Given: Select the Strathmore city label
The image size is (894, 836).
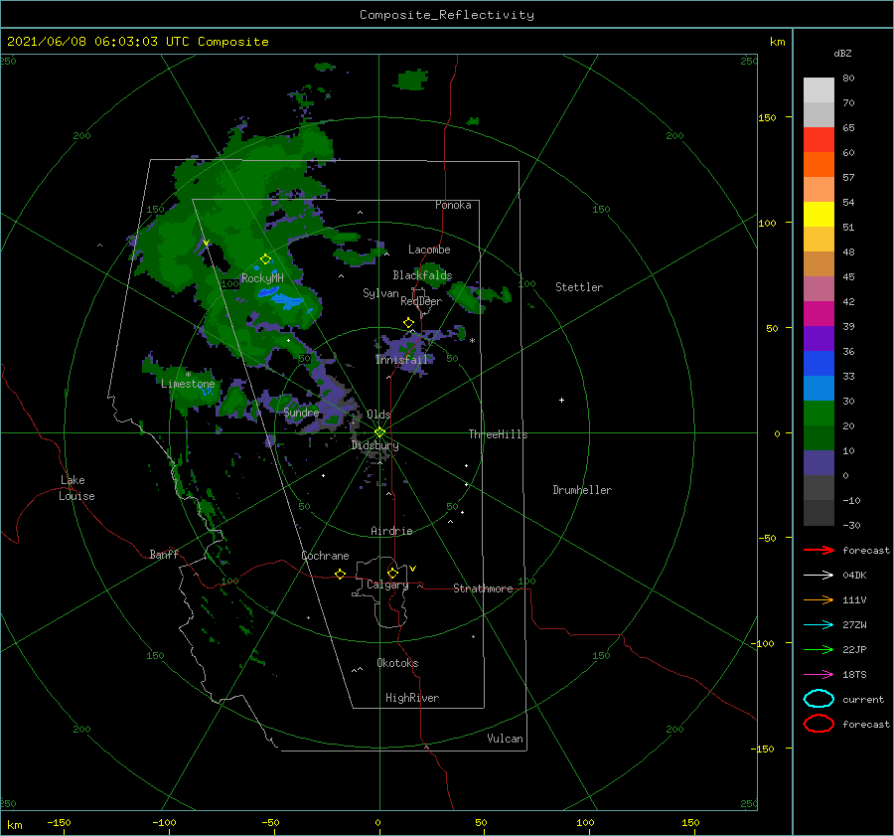Looking at the screenshot, I should pyautogui.click(x=483, y=588).
